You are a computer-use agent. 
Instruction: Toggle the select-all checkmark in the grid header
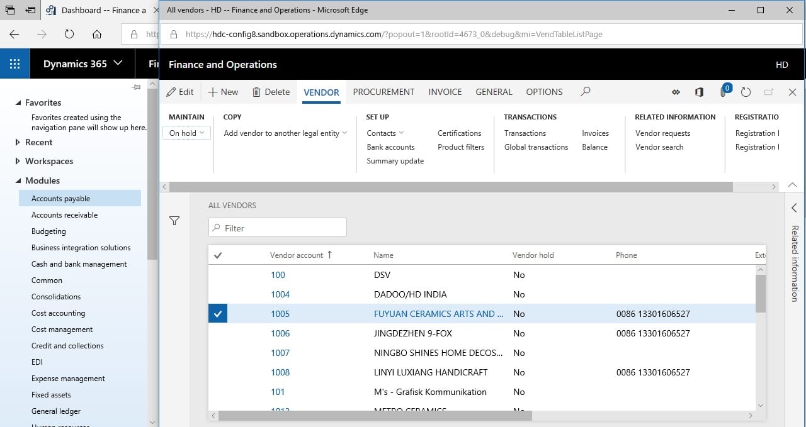(x=218, y=255)
